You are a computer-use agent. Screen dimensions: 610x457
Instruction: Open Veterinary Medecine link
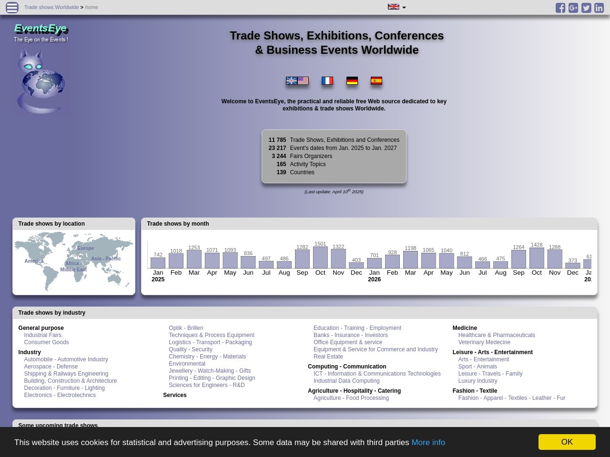click(x=484, y=342)
